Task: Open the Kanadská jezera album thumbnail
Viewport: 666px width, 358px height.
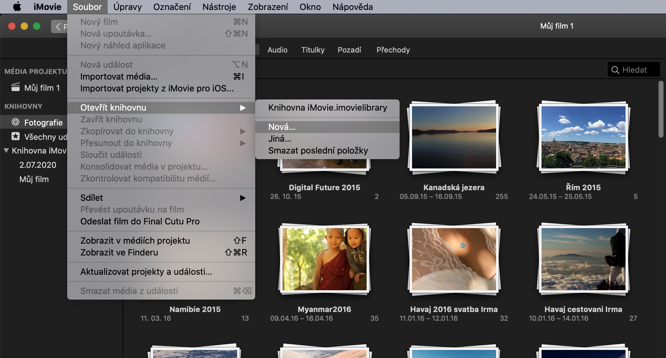Action: [x=454, y=137]
